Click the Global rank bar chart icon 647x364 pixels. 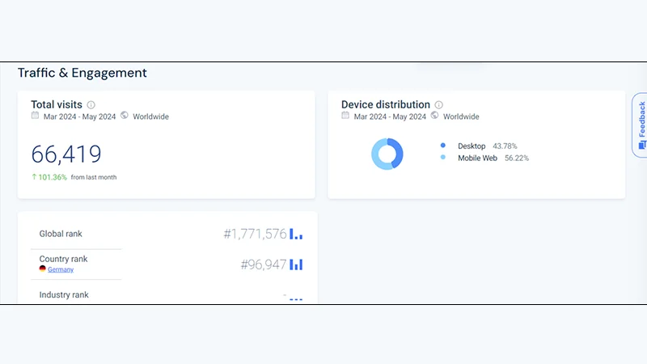point(296,234)
